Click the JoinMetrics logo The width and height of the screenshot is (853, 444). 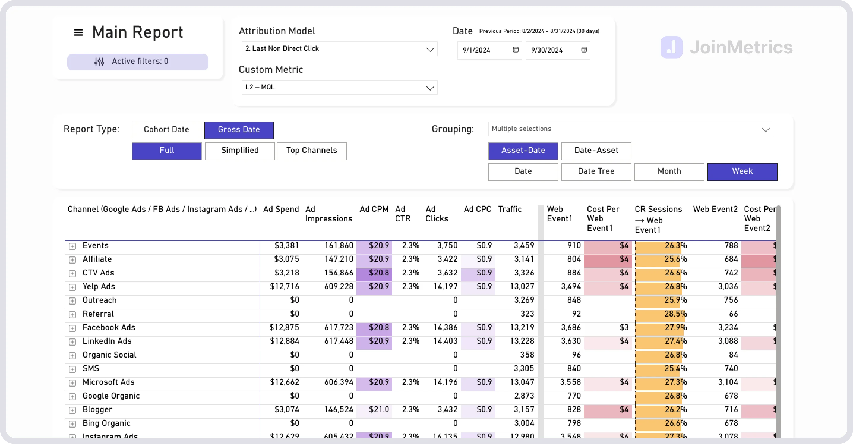tap(725, 47)
